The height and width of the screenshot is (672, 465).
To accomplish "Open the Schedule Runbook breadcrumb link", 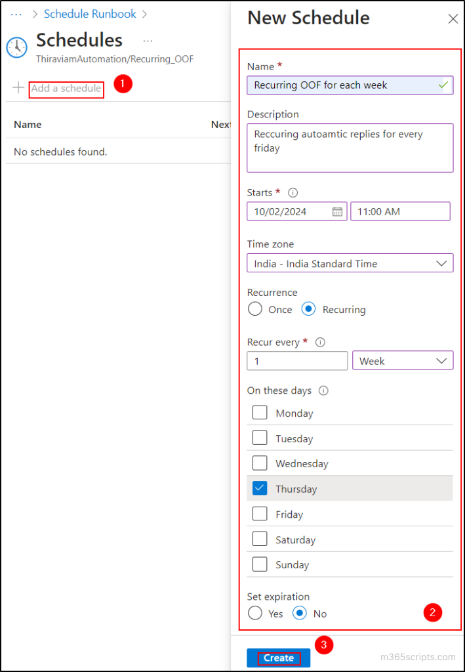I will pos(90,13).
